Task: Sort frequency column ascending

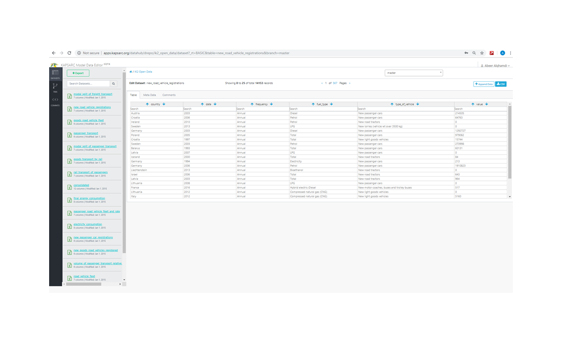Action: pyautogui.click(x=252, y=104)
